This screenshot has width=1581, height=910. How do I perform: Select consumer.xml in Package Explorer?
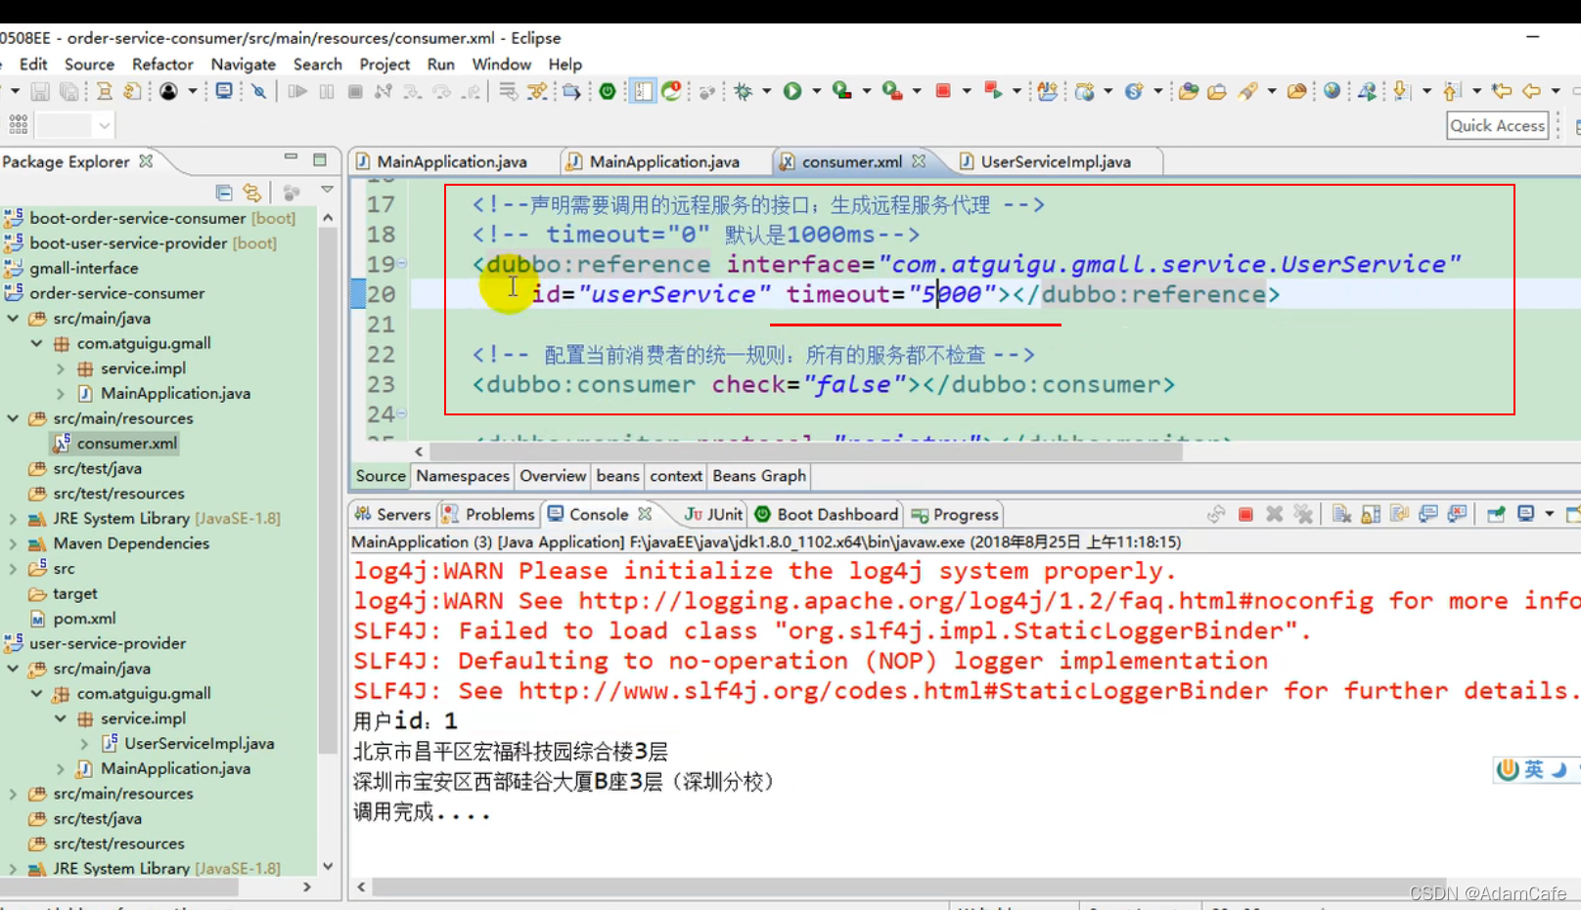(x=126, y=444)
